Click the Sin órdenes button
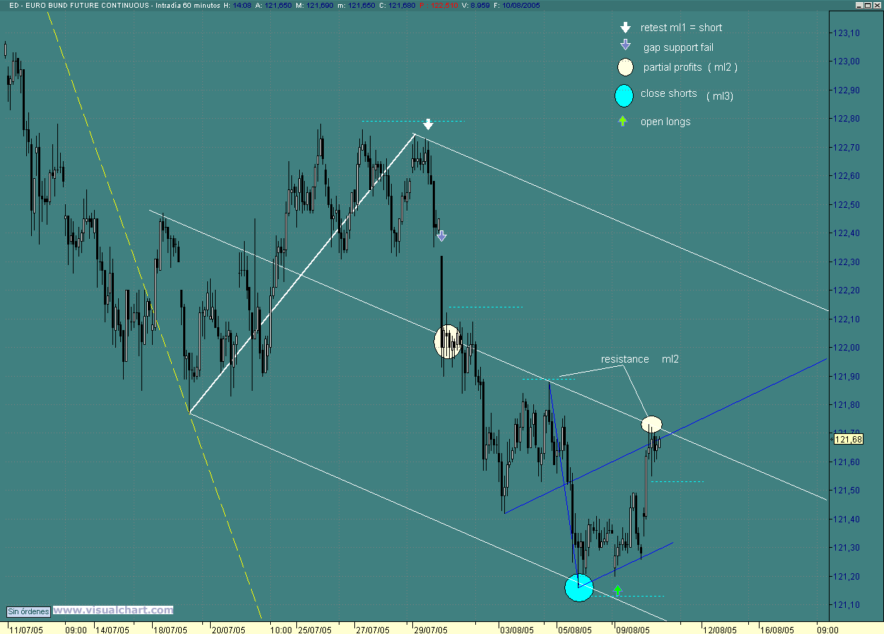This screenshot has height=634, width=884. (x=29, y=611)
